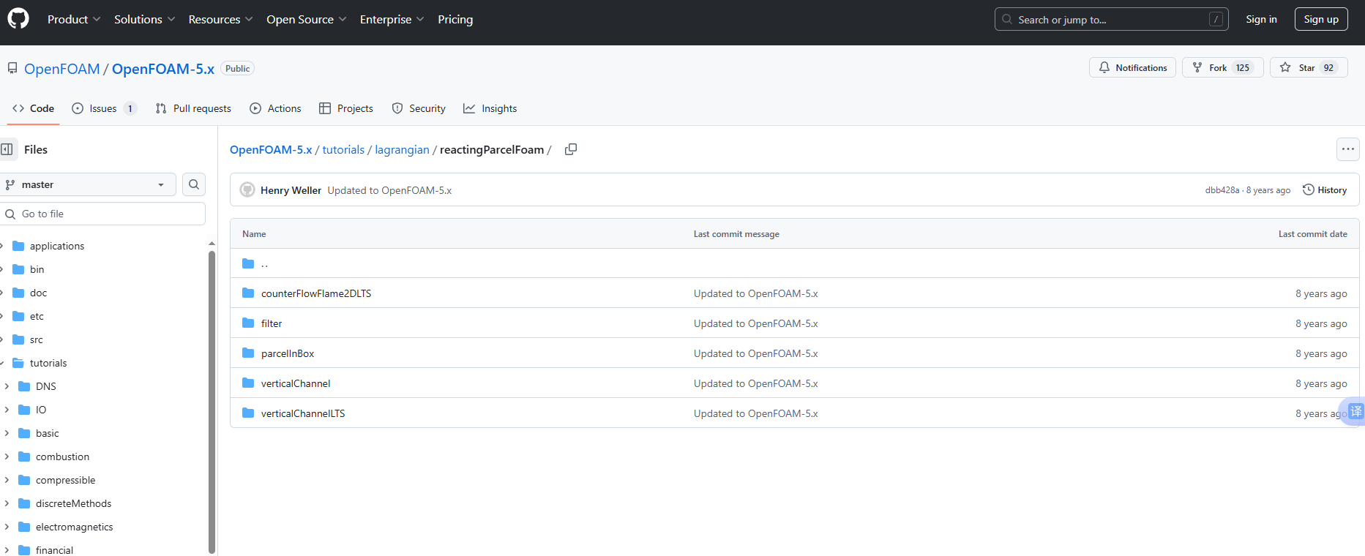Image resolution: width=1365 pixels, height=556 pixels.
Task: Switch to the Code tab
Action: click(33, 108)
